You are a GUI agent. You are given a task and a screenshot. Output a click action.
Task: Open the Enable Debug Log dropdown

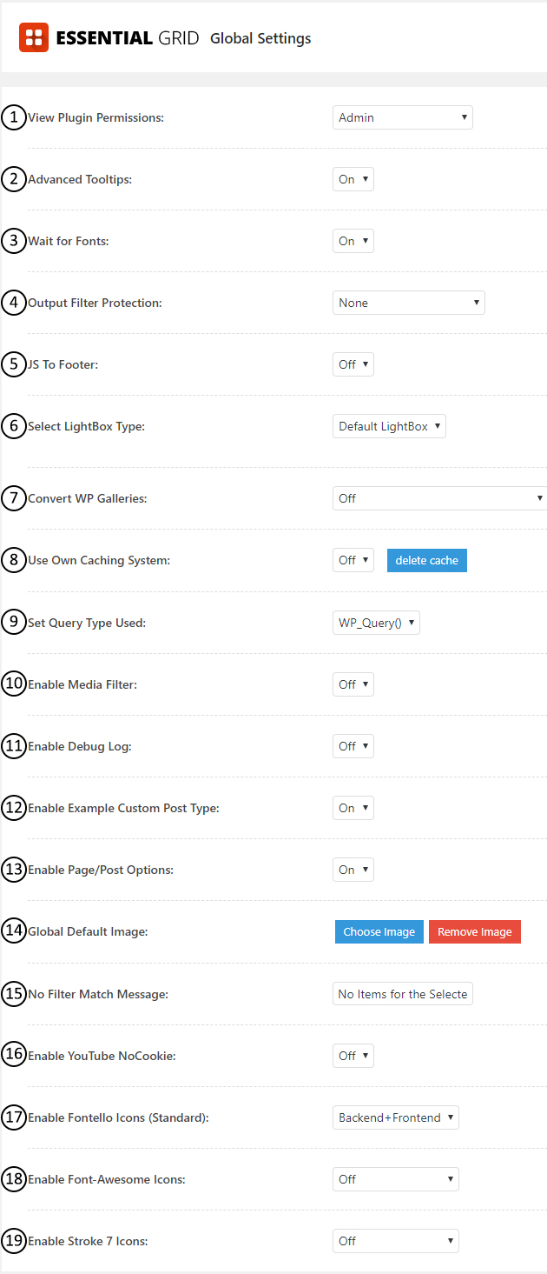coord(353,745)
